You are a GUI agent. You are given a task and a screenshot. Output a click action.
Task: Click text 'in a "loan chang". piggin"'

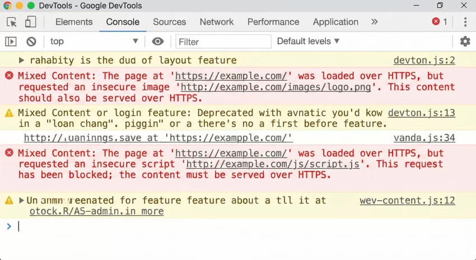click(91, 124)
